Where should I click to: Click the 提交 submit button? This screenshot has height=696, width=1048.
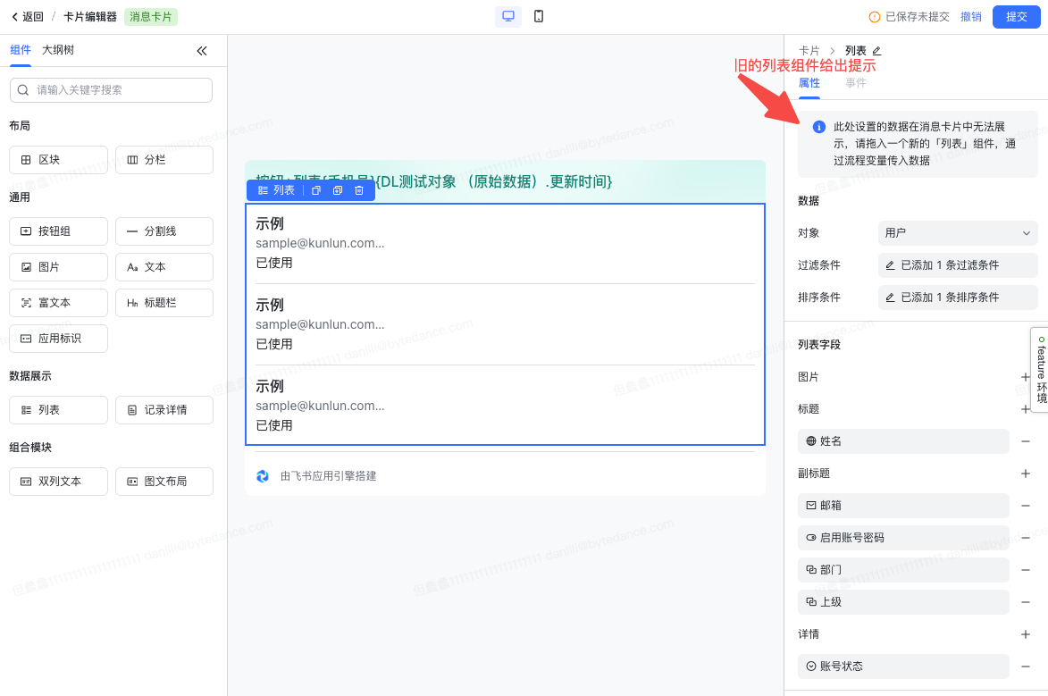1016,17
